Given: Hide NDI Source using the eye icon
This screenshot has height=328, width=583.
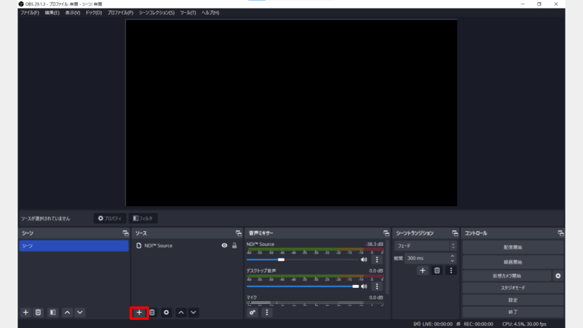Looking at the screenshot, I should pos(224,245).
